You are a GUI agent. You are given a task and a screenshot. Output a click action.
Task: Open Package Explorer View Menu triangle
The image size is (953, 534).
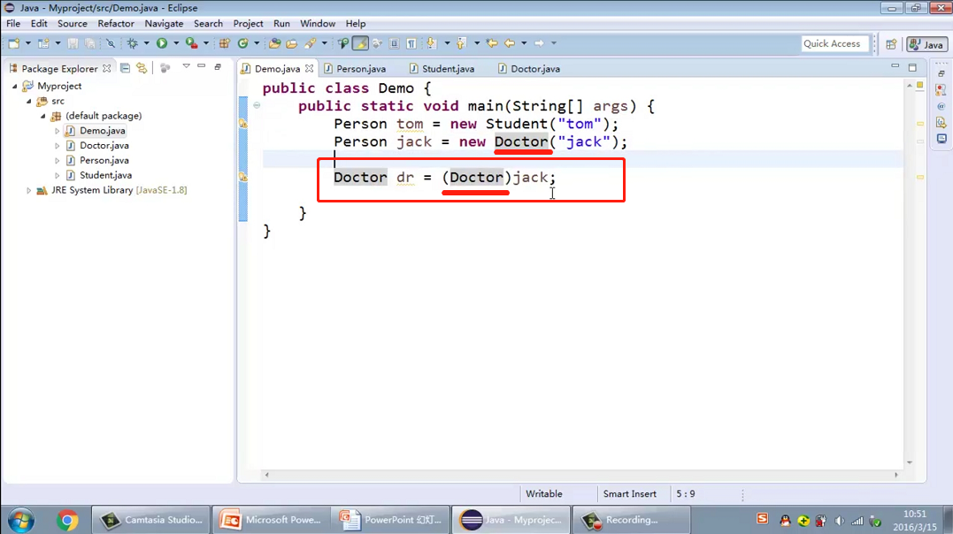186,66
